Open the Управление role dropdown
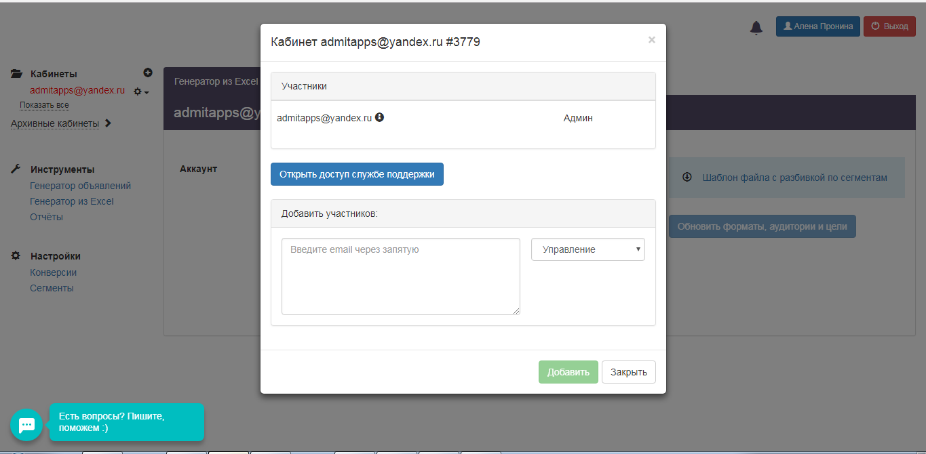The height and width of the screenshot is (454, 926). [x=587, y=249]
